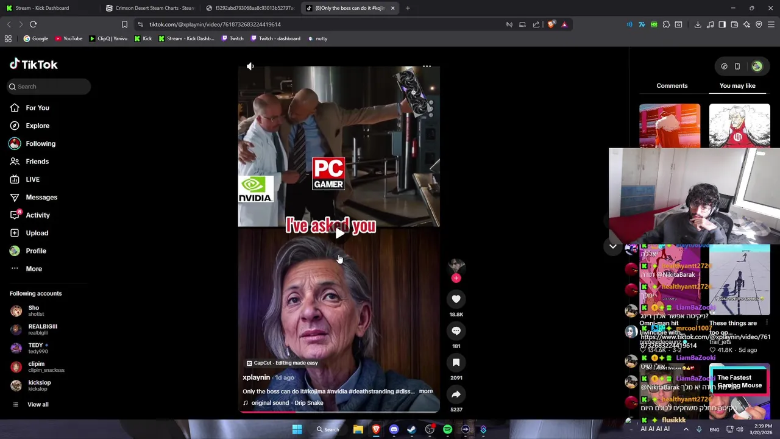Expand the More menu in sidebar

tap(34, 269)
